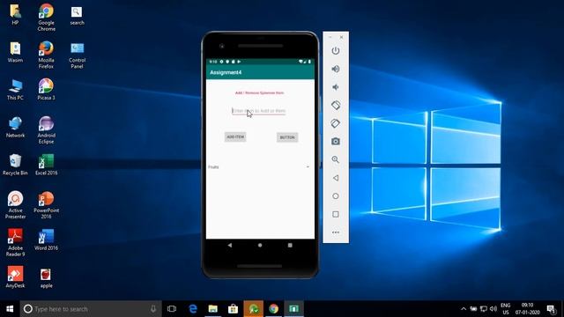The image size is (564, 317).
Task: Tap the ADD ITEM button
Action: [235, 137]
